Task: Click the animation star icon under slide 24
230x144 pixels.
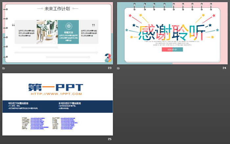Action: point(118,68)
